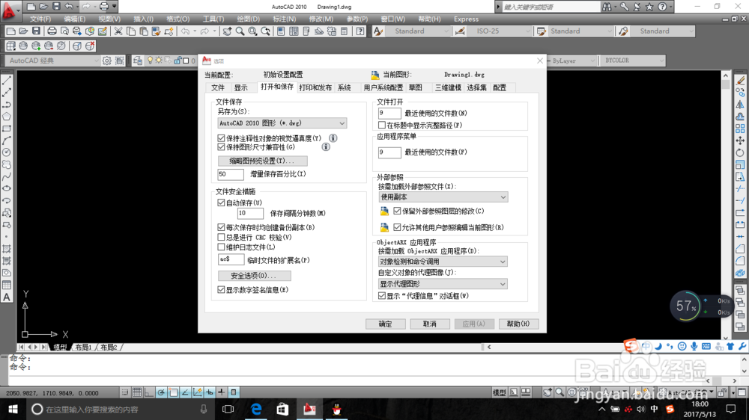Select the Erase tool in the modify toolbar
The height and width of the screenshot is (420, 749).
point(740,81)
